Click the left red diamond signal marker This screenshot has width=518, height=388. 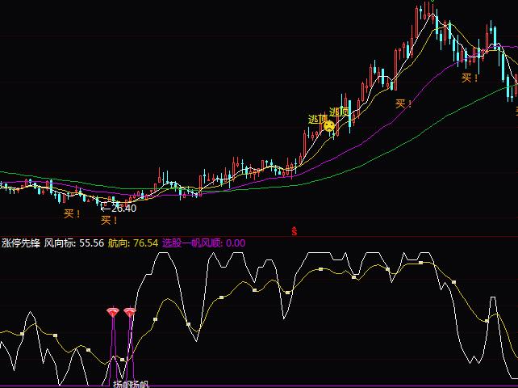coord(112,312)
